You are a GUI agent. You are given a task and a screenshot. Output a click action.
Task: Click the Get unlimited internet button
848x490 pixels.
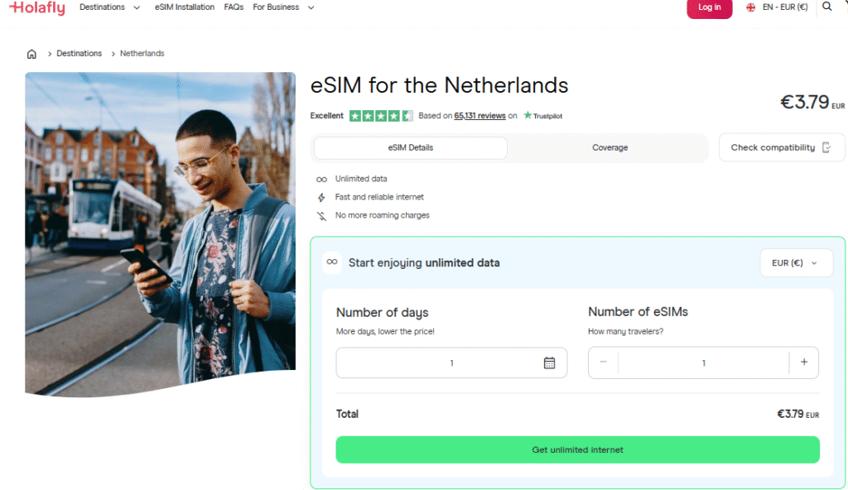(577, 449)
